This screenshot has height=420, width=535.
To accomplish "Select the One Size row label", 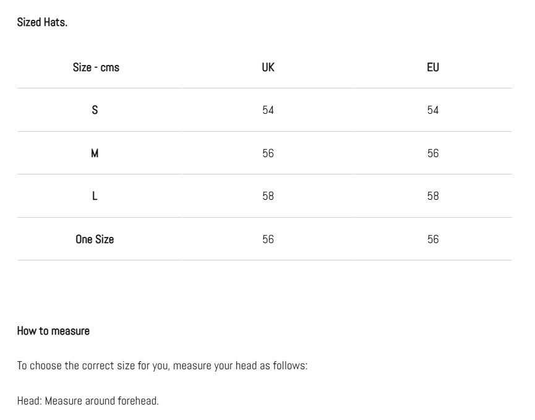I will [x=95, y=239].
